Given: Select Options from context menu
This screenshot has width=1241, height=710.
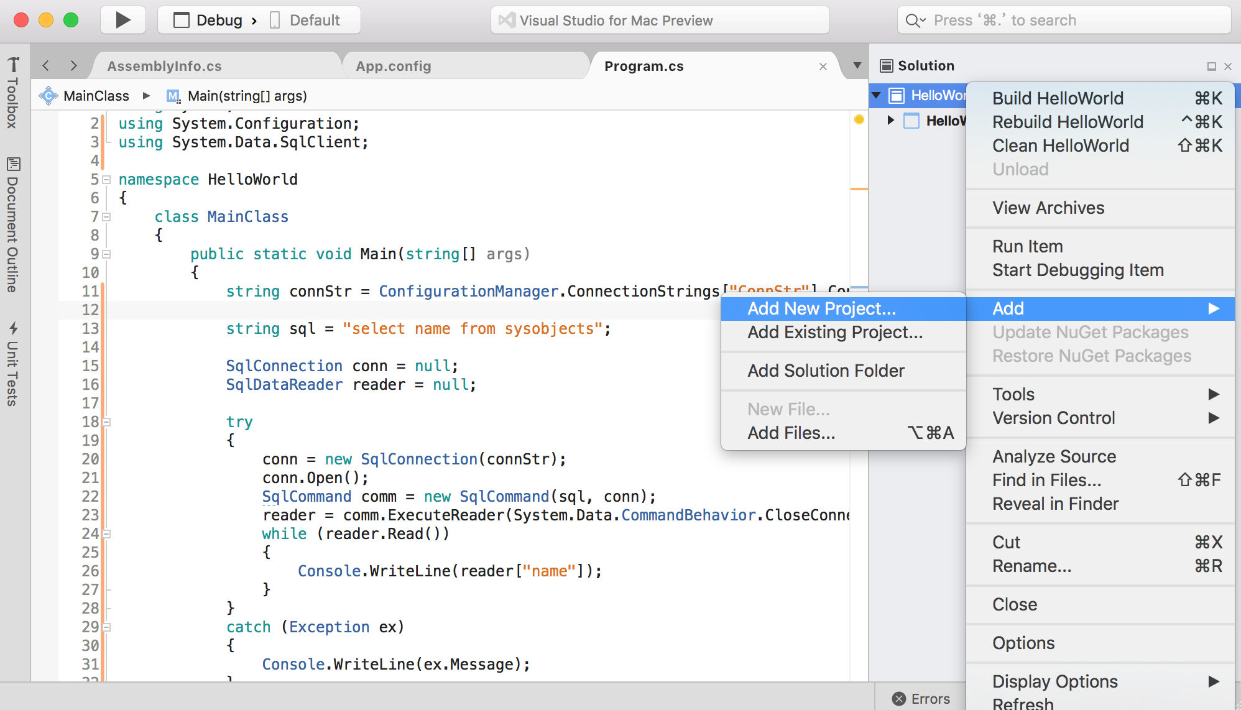Looking at the screenshot, I should coord(1100,643).
